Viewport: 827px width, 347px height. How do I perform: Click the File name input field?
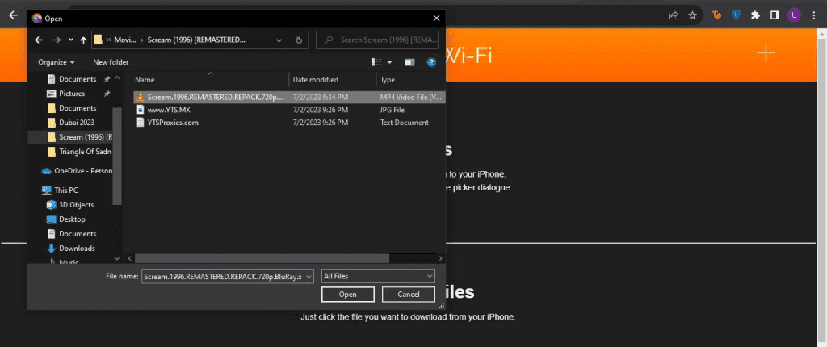point(223,276)
